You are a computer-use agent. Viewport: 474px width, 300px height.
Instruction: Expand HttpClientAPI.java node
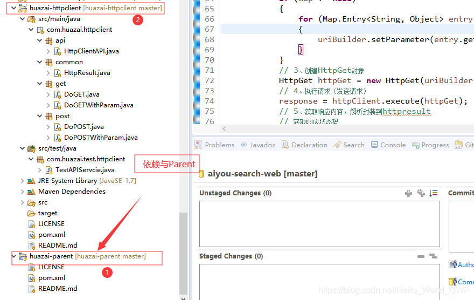(x=48, y=51)
